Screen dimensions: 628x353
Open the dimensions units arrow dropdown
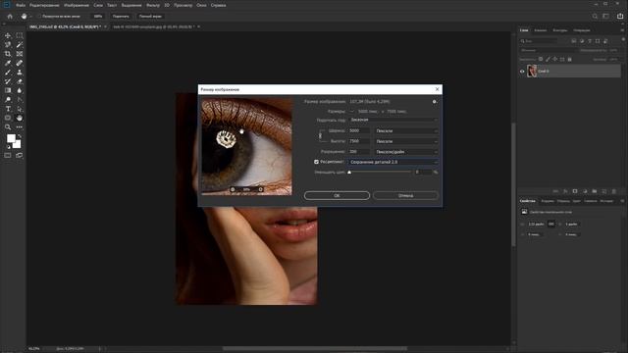click(352, 112)
